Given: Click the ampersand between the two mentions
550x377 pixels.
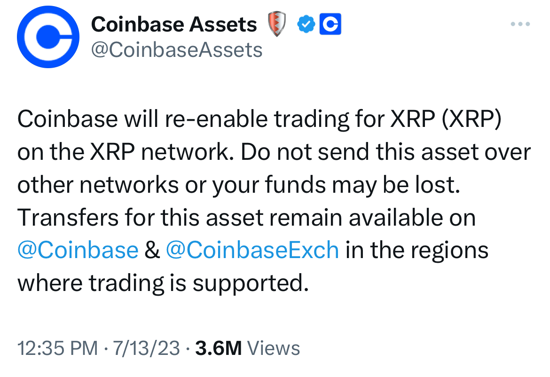Looking at the screenshot, I should point(152,250).
